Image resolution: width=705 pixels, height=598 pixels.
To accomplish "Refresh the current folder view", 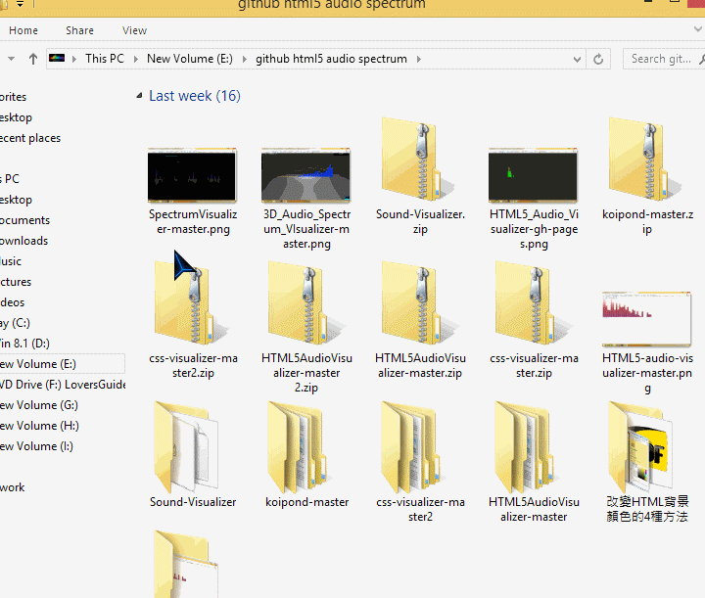I will [598, 59].
